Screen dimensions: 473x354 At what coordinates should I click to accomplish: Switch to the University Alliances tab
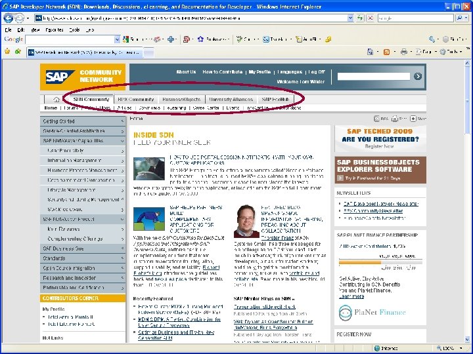(x=231, y=99)
